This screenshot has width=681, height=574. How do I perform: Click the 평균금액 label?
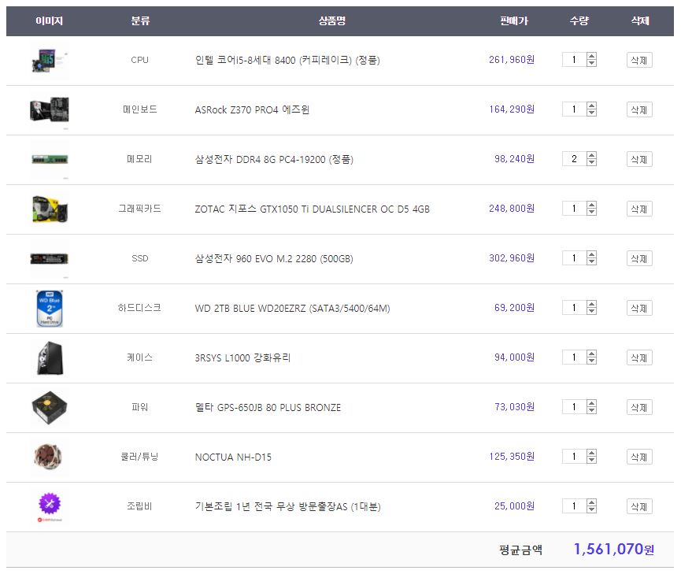[520, 550]
